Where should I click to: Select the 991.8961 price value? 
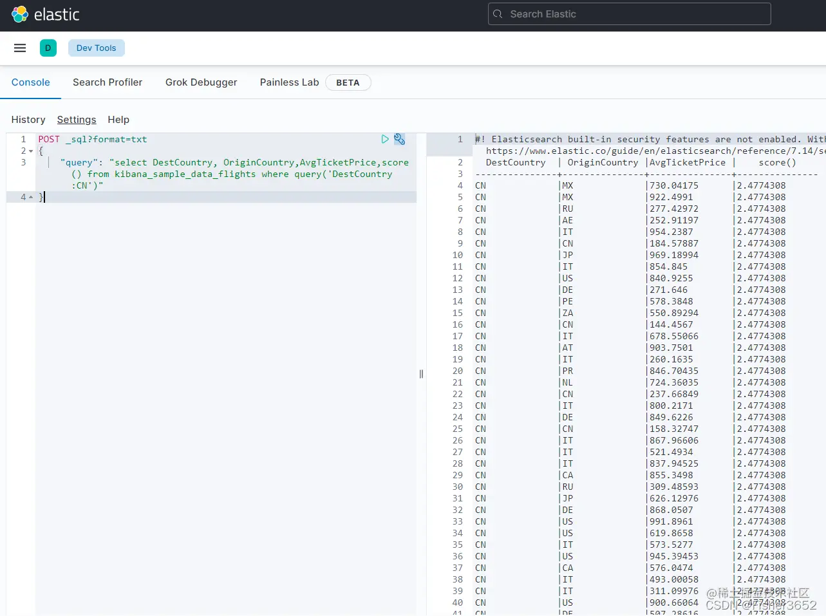point(671,521)
